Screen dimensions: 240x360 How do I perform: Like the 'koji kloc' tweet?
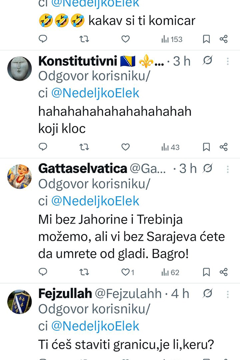pyautogui.click(x=126, y=147)
